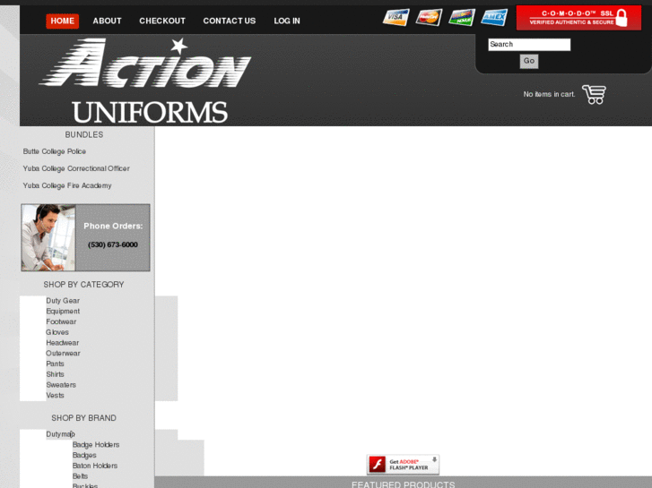Open the Outerwear category

(x=63, y=354)
